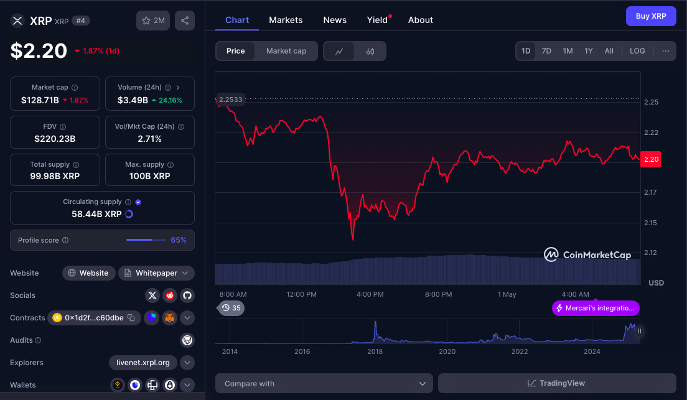687x400 pixels.
Task: Toggle LOG scale on chart
Action: click(637, 51)
